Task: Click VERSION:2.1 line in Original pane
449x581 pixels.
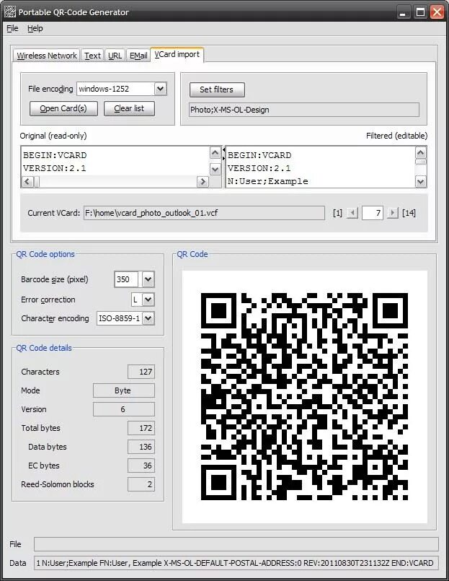Action: click(54, 168)
